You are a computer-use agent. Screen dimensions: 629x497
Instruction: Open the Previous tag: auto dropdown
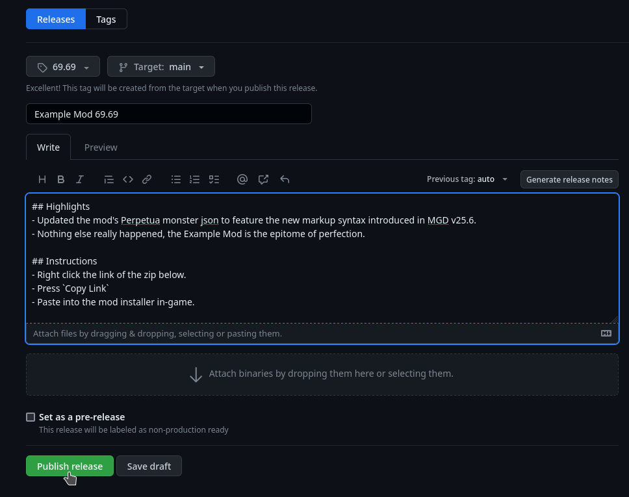(467, 179)
